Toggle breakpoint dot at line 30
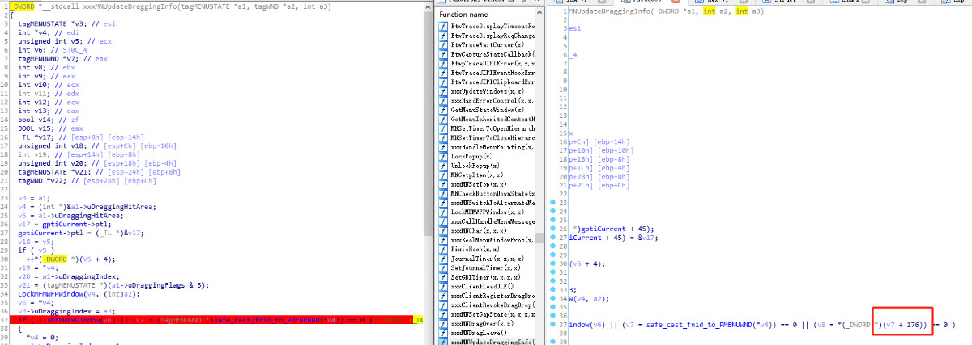Image resolution: width=972 pixels, height=345 pixels. [552, 263]
